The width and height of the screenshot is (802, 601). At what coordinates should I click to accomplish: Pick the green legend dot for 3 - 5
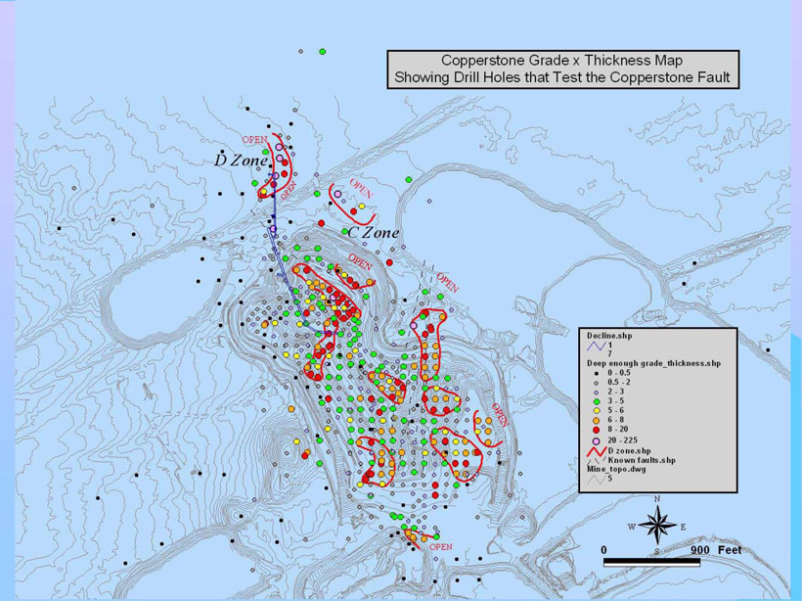pos(596,401)
